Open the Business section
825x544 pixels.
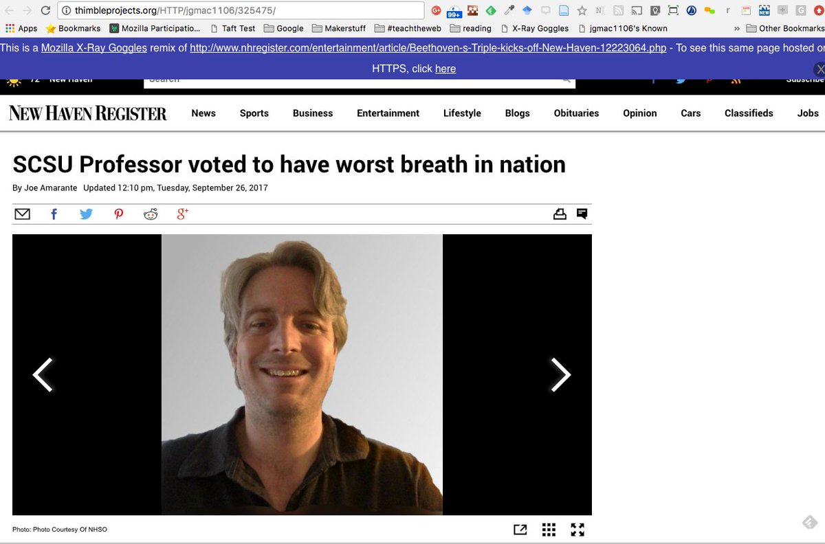click(313, 113)
